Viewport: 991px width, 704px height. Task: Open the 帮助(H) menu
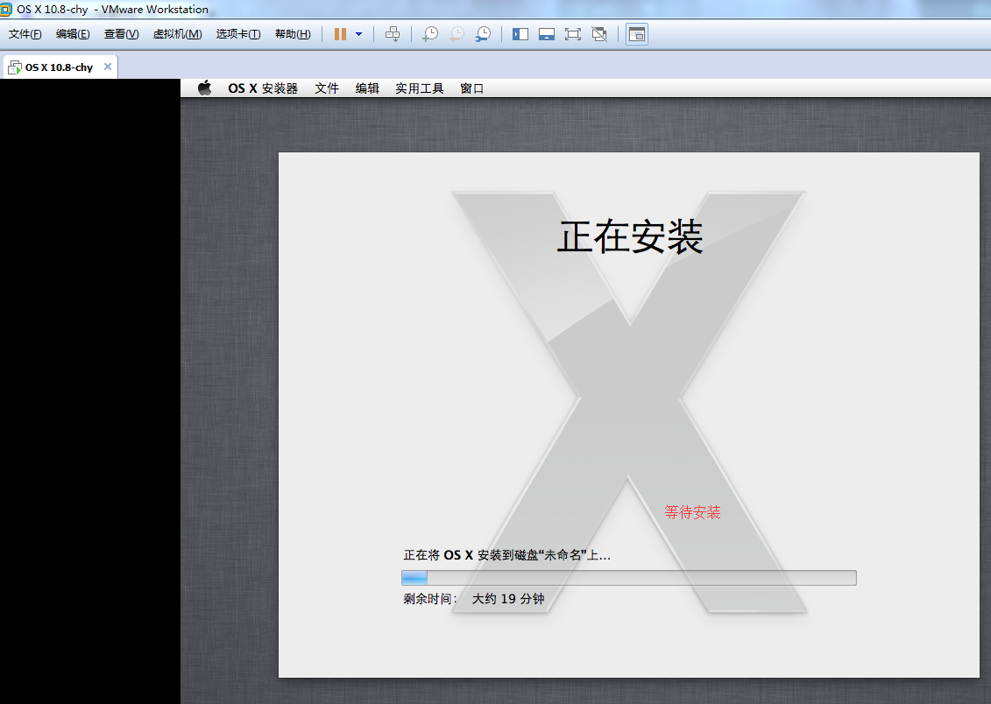pos(293,34)
